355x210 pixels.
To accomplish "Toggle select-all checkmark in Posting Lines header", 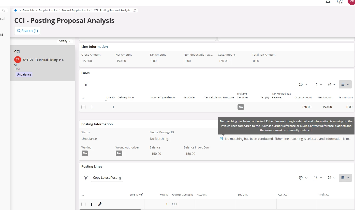I will 83,195.
